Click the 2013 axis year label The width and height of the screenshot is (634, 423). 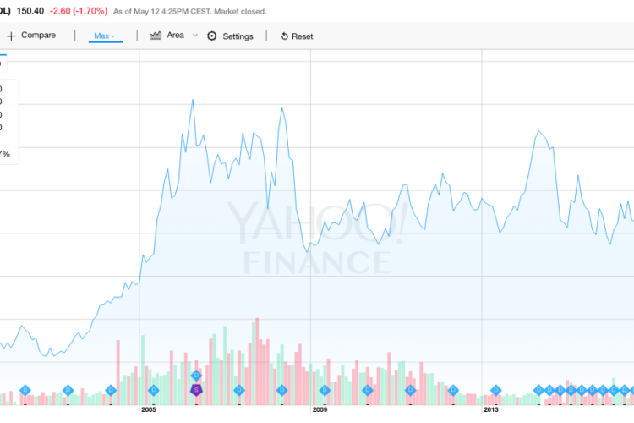(x=491, y=409)
